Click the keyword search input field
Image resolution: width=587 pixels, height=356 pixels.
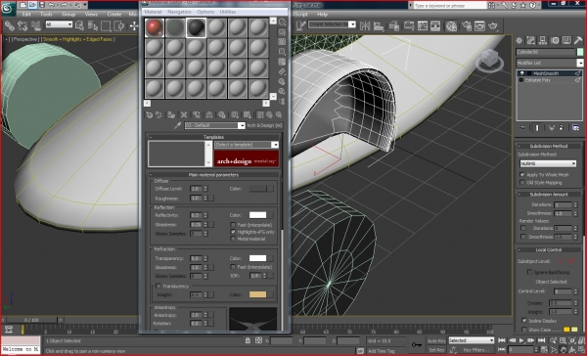[449, 5]
